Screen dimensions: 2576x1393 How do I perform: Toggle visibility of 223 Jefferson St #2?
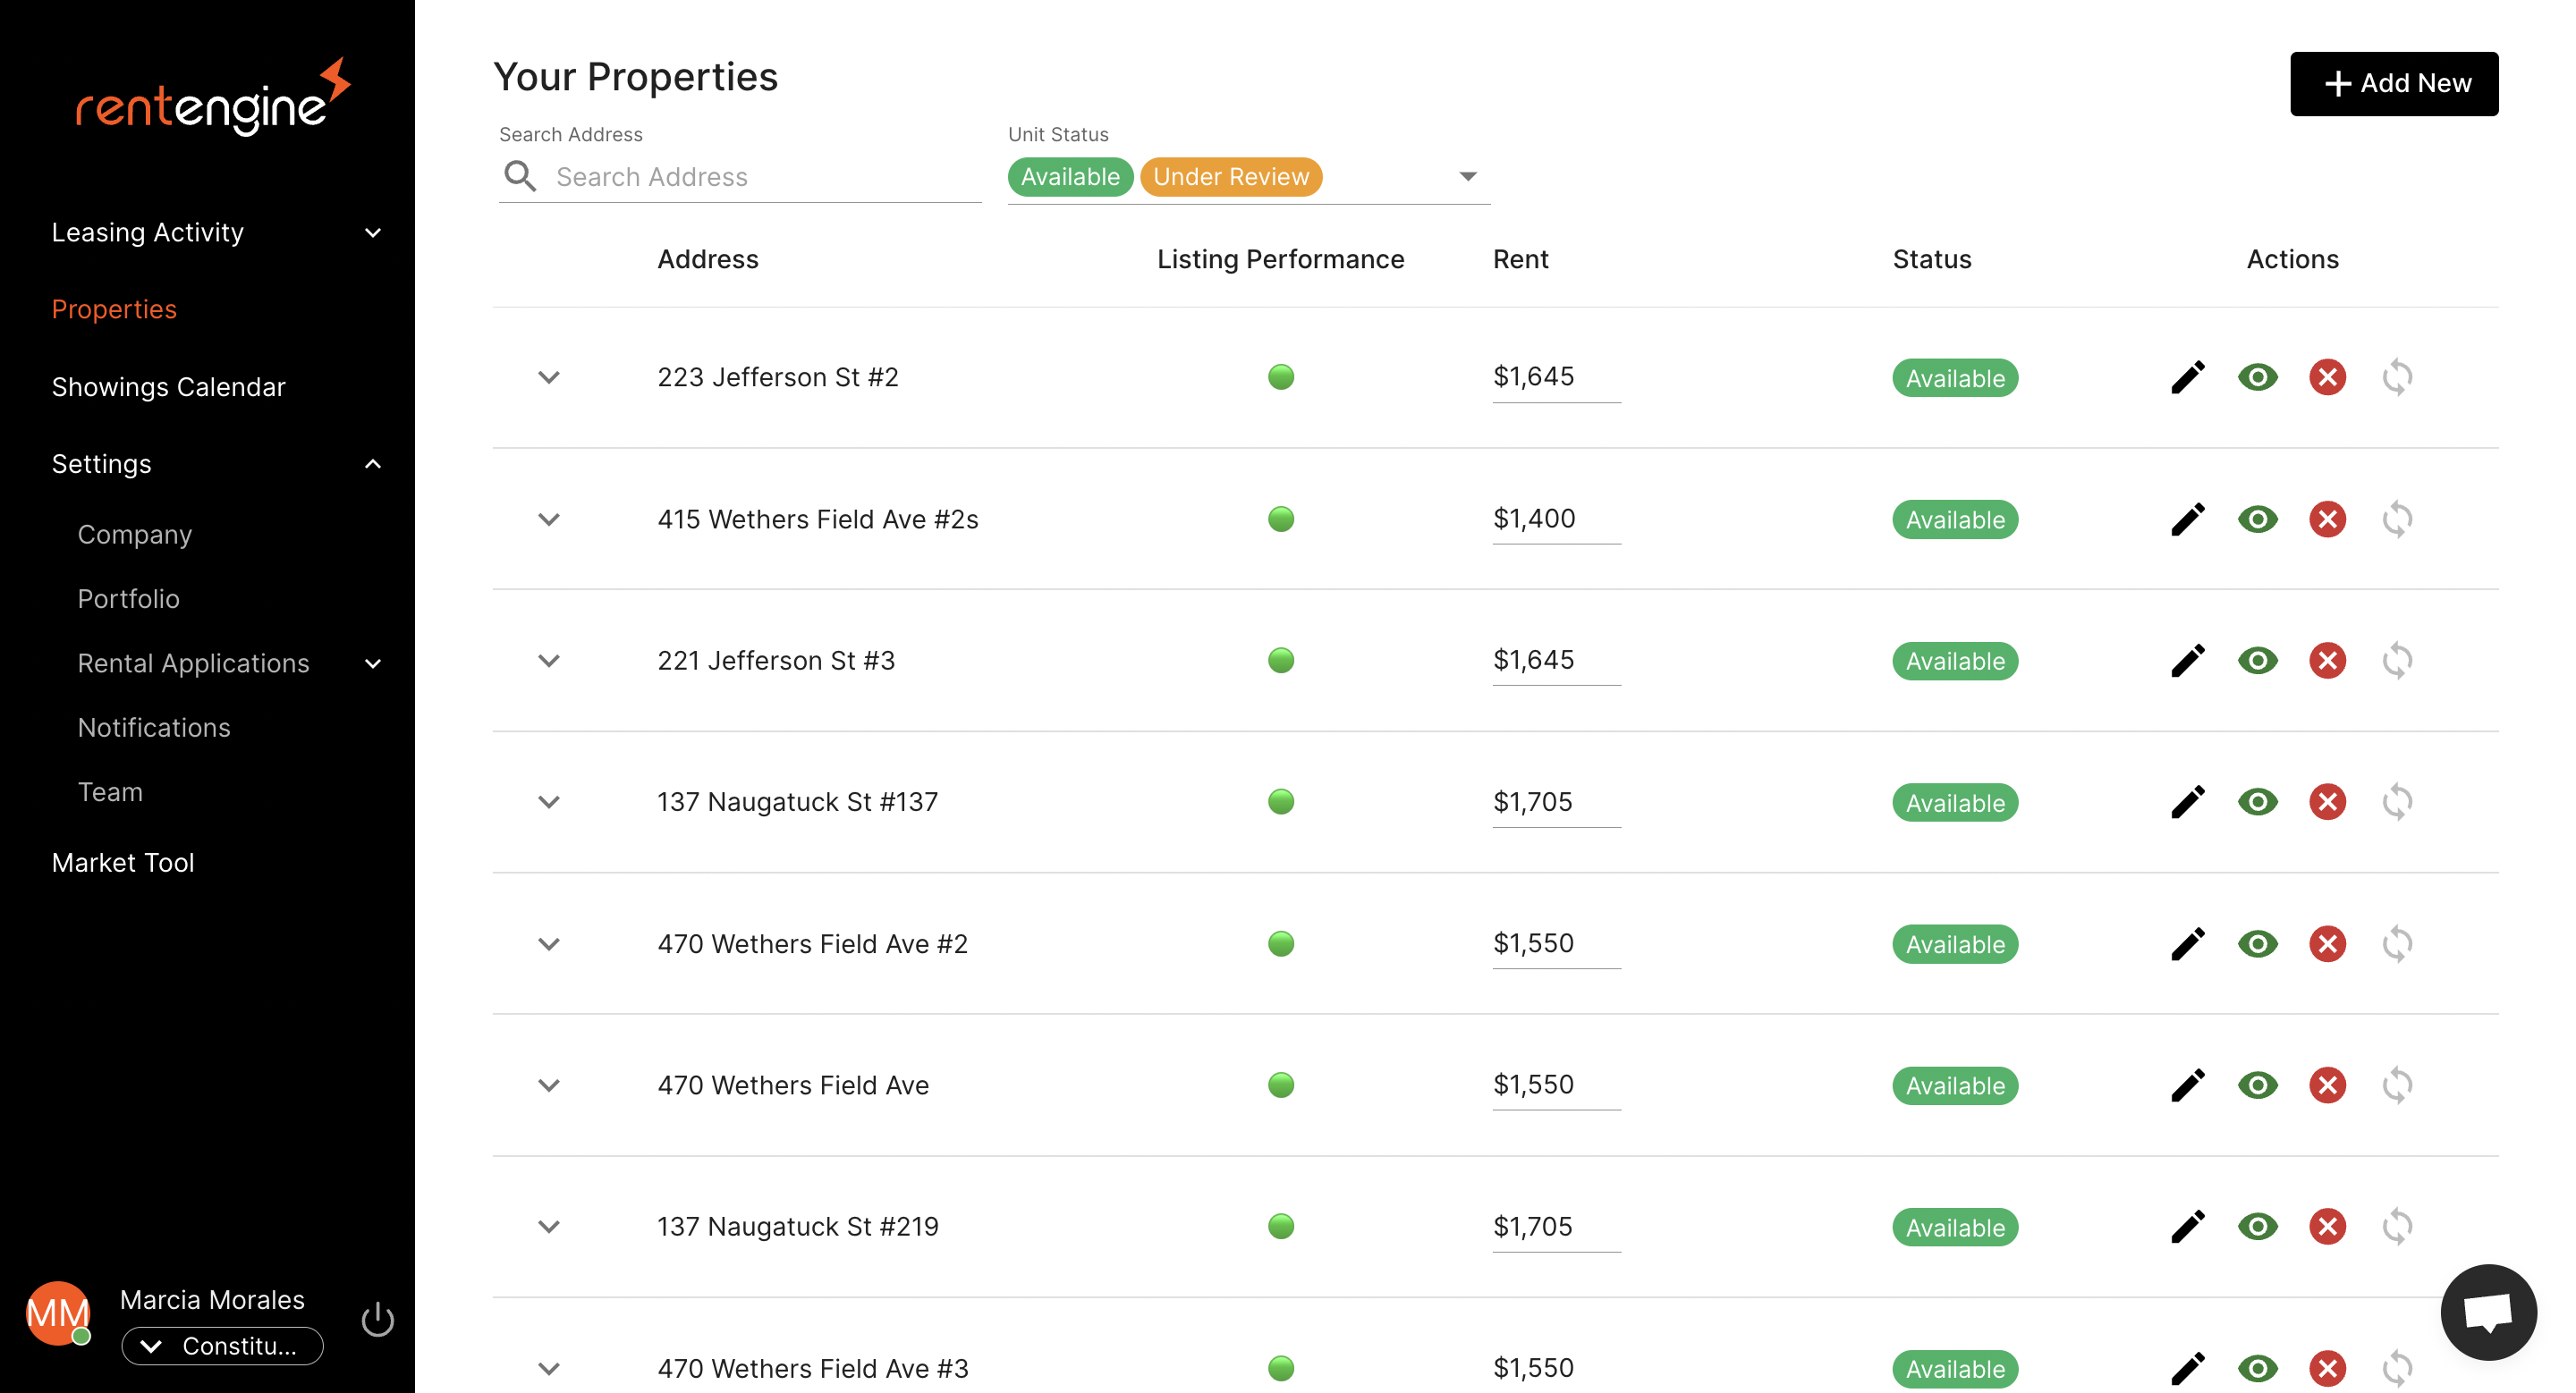(x=2257, y=377)
